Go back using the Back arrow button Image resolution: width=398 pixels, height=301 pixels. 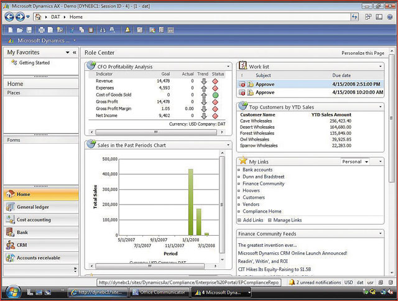click(9, 17)
